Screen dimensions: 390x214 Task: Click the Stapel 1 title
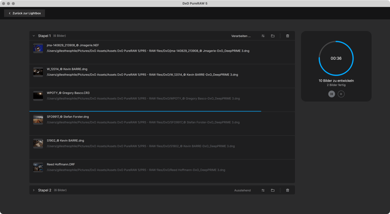pos(44,36)
